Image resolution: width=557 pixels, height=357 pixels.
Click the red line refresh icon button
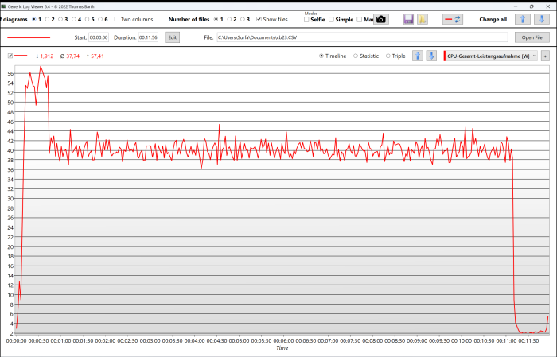click(x=453, y=20)
